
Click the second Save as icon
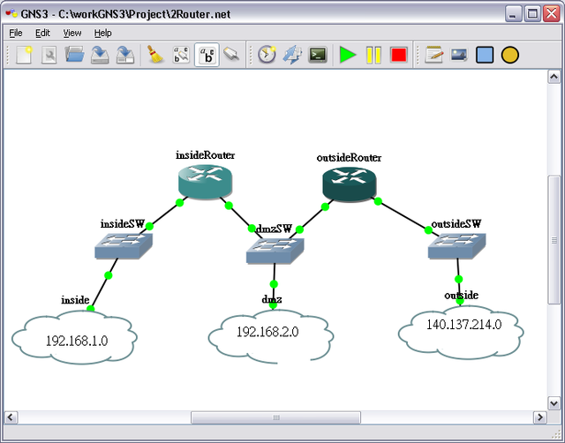coord(125,55)
